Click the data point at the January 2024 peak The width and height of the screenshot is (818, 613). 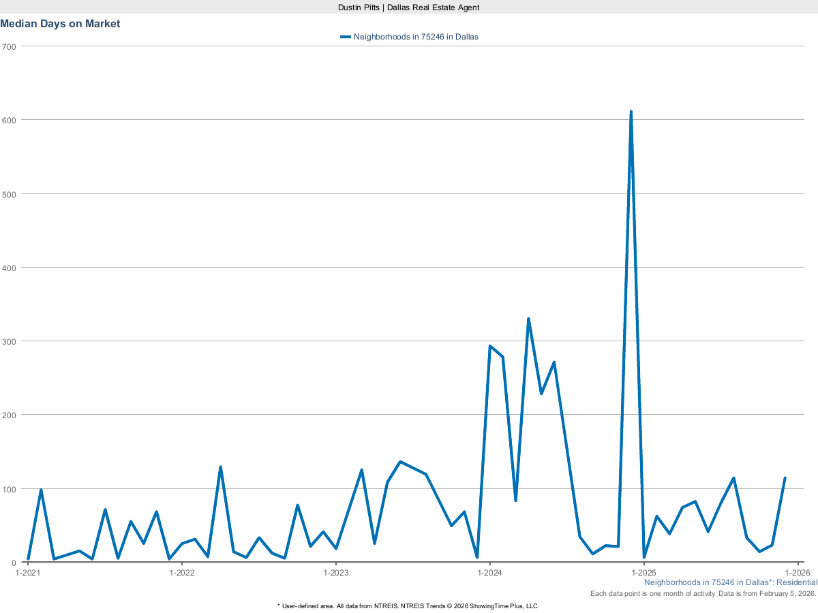point(490,346)
